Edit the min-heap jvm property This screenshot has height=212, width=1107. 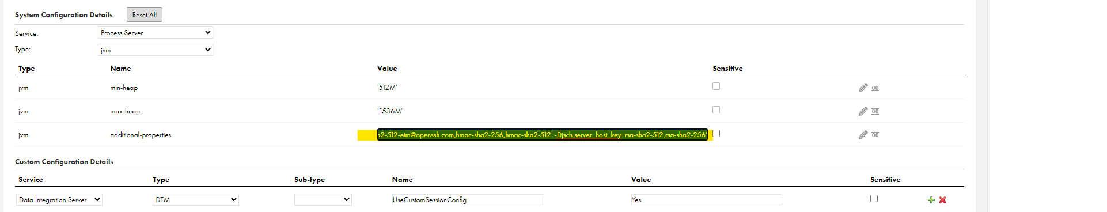tap(863, 88)
